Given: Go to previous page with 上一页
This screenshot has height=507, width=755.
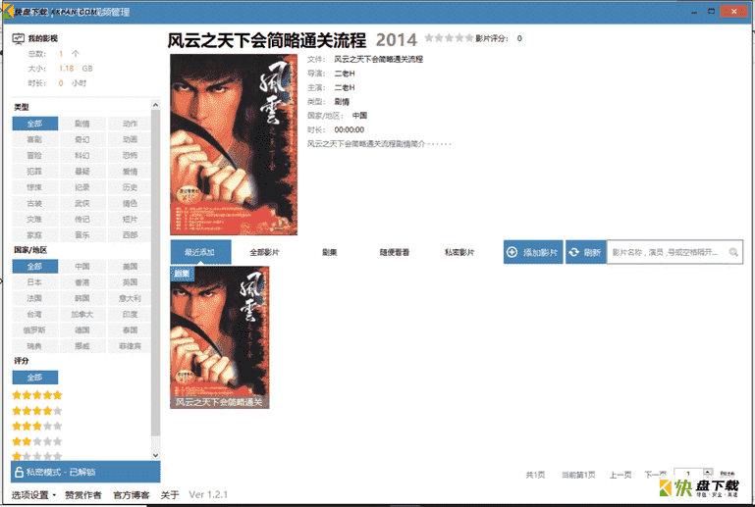Looking at the screenshot, I should pyautogui.click(x=620, y=476).
